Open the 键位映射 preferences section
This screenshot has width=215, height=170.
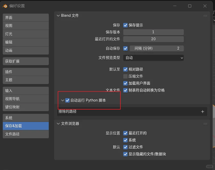pos(26,107)
